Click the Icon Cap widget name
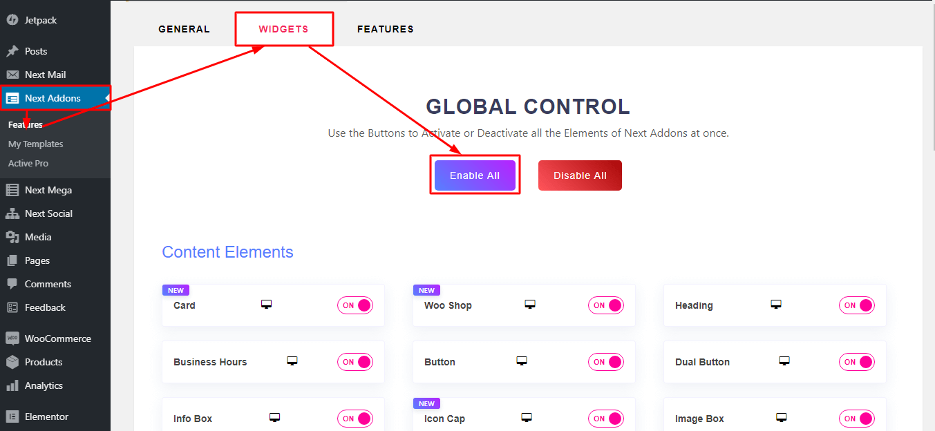The height and width of the screenshot is (431, 935). [444, 419]
